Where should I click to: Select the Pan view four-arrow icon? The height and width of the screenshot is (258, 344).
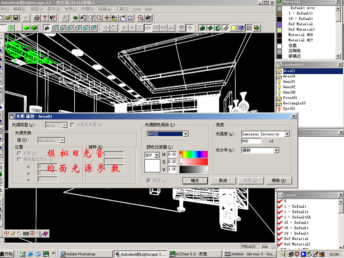107,18
